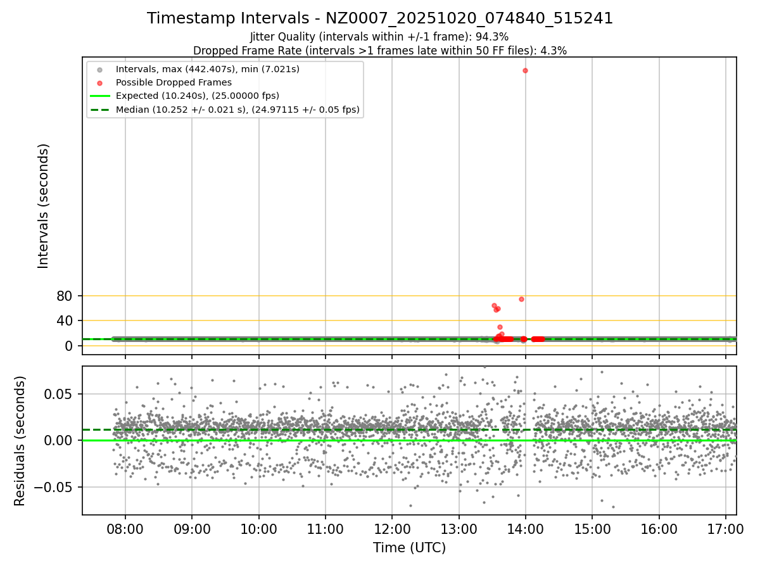Image resolution: width=760 pixels, height=570 pixels.
Task: Click the dashed green Median legend line
Action: point(99,110)
